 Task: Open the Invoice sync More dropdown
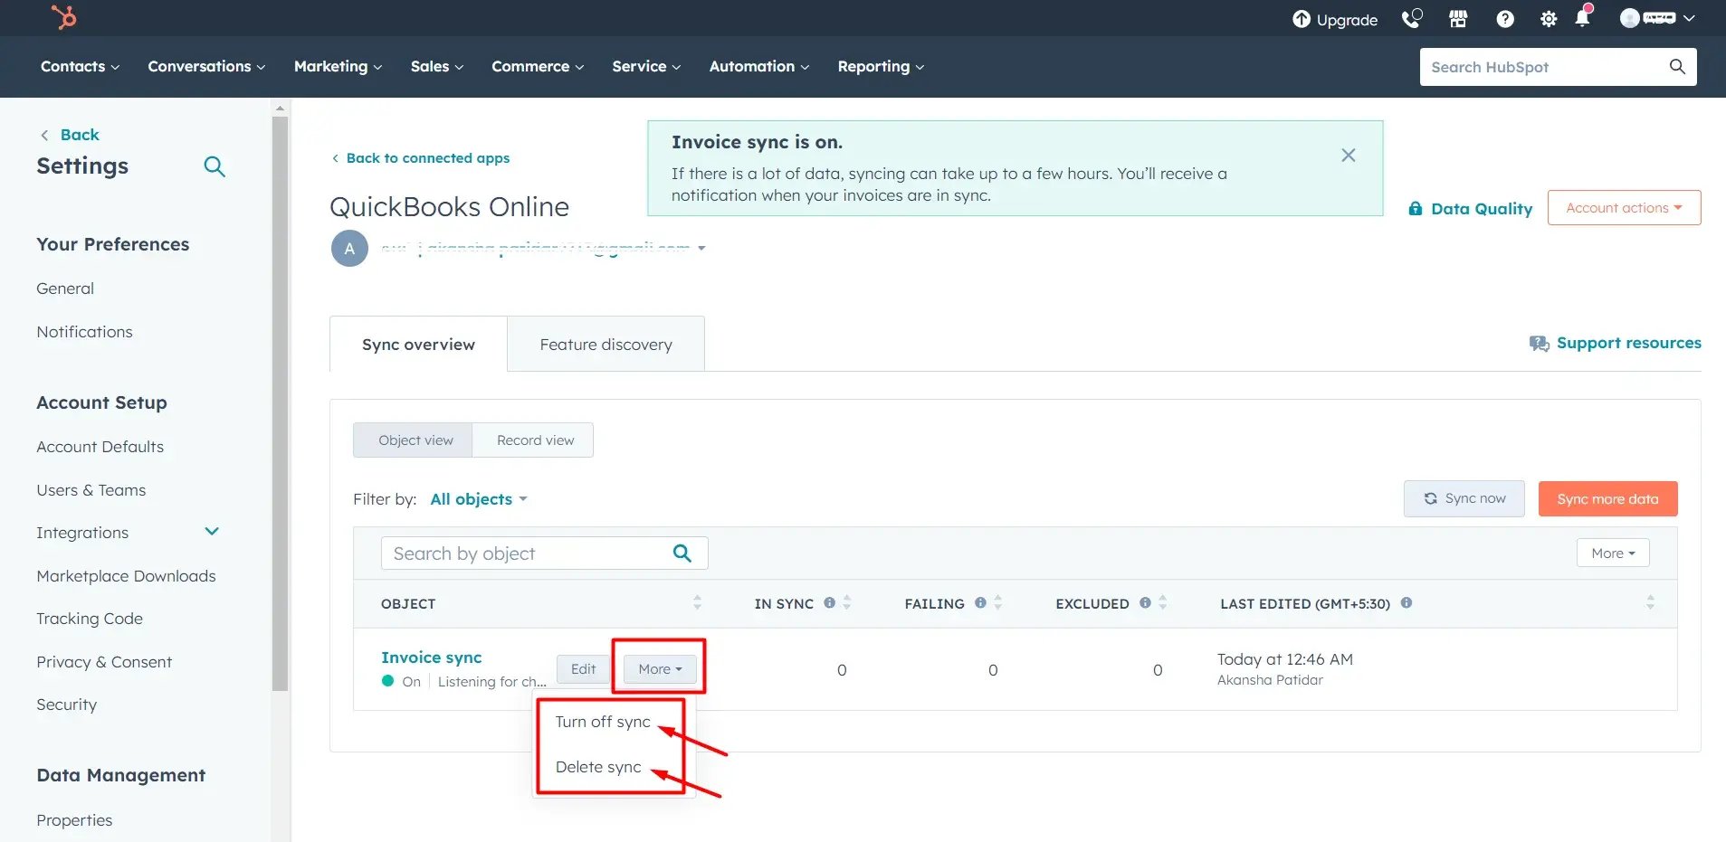tap(660, 669)
